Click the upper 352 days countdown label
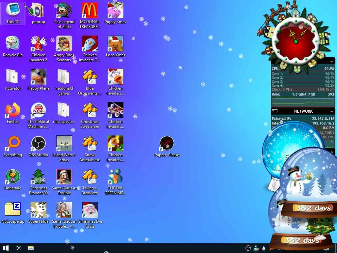The image size is (337, 253). [x=313, y=208]
